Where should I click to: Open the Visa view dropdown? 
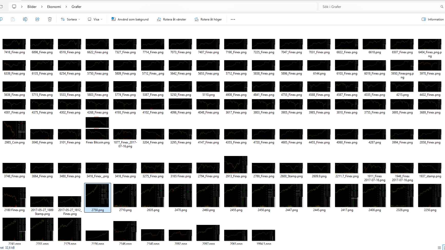point(95,19)
